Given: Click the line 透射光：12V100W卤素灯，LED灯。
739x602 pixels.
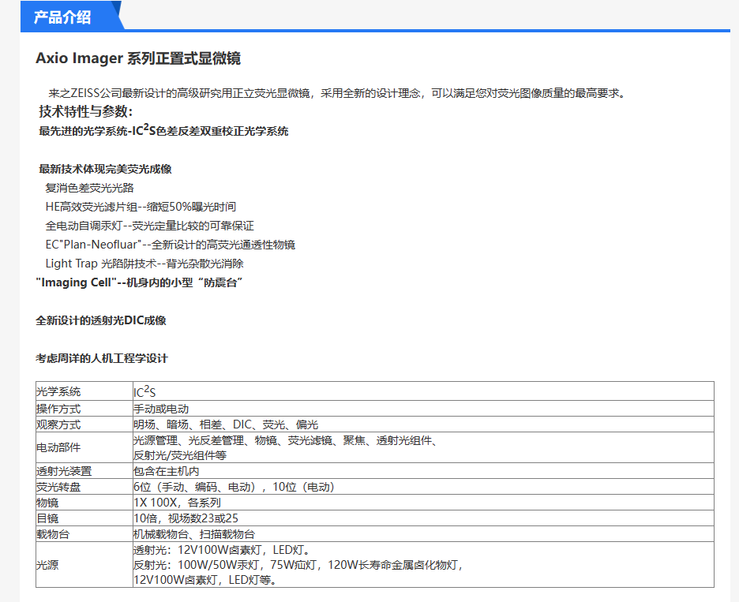Looking at the screenshot, I should point(222,550).
